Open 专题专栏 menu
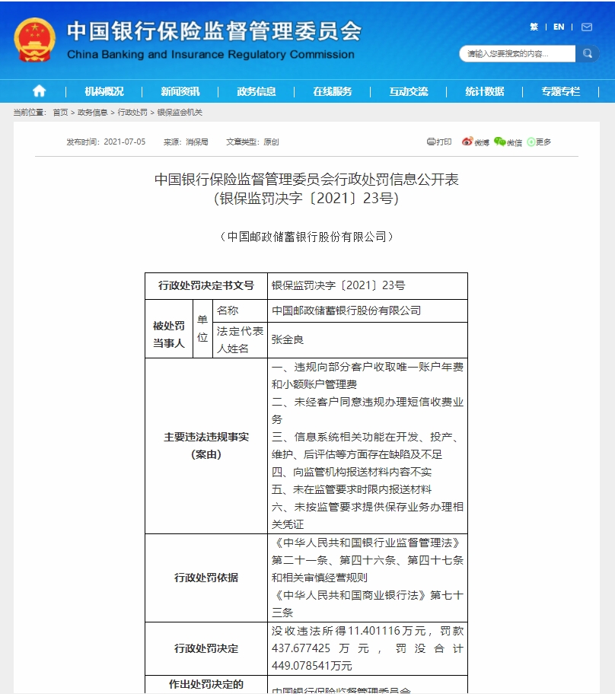615x694 pixels. pos(561,91)
